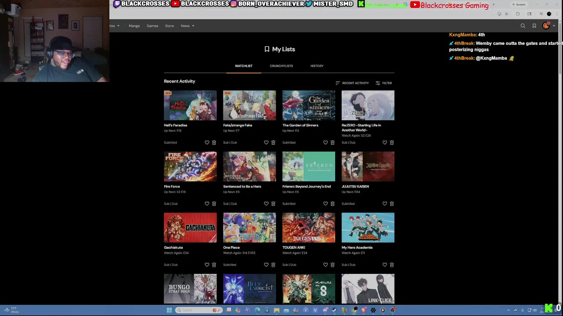Favorite Fate/strange Fake with heart icon
This screenshot has width=563, height=316.
tap(266, 143)
